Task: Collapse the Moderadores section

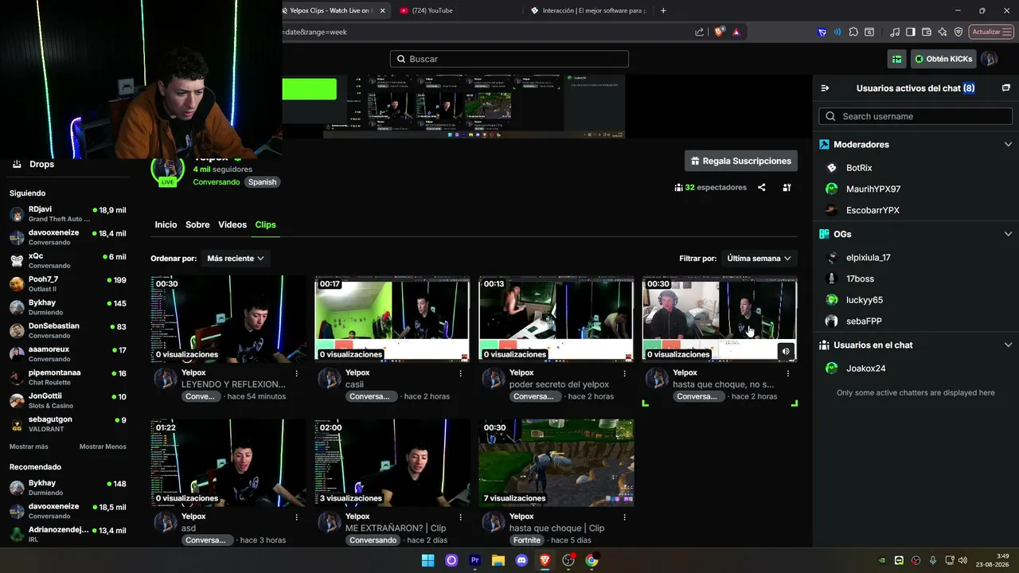Action: point(1008,145)
